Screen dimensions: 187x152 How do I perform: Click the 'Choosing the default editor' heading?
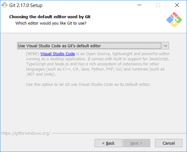coord(50,17)
